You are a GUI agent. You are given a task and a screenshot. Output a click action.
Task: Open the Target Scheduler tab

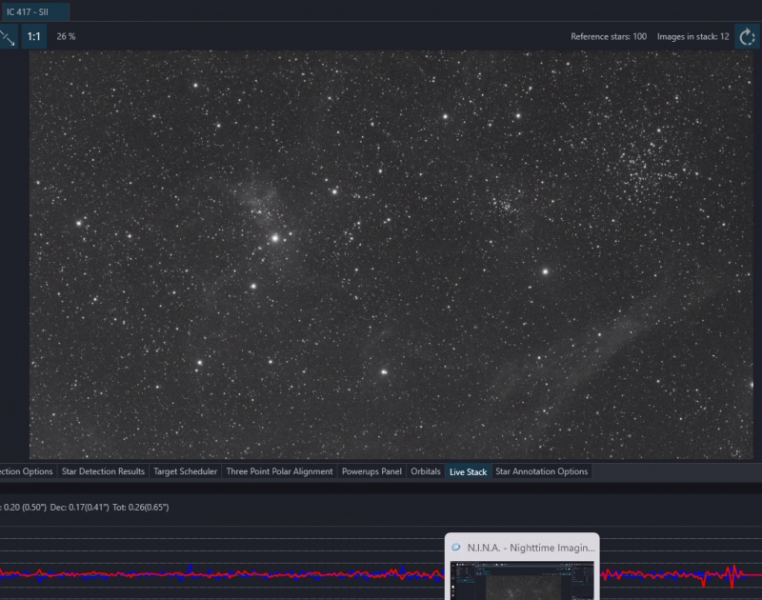point(185,471)
